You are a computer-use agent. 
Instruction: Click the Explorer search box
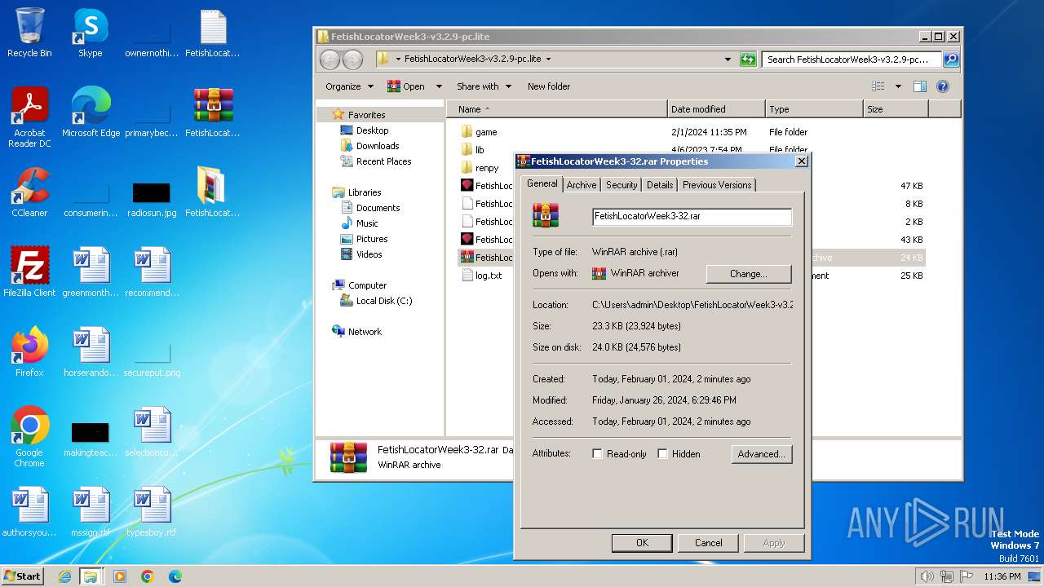[852, 60]
